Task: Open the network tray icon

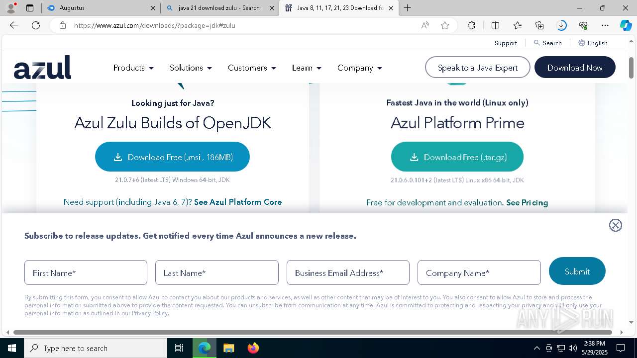Action: coord(561,348)
